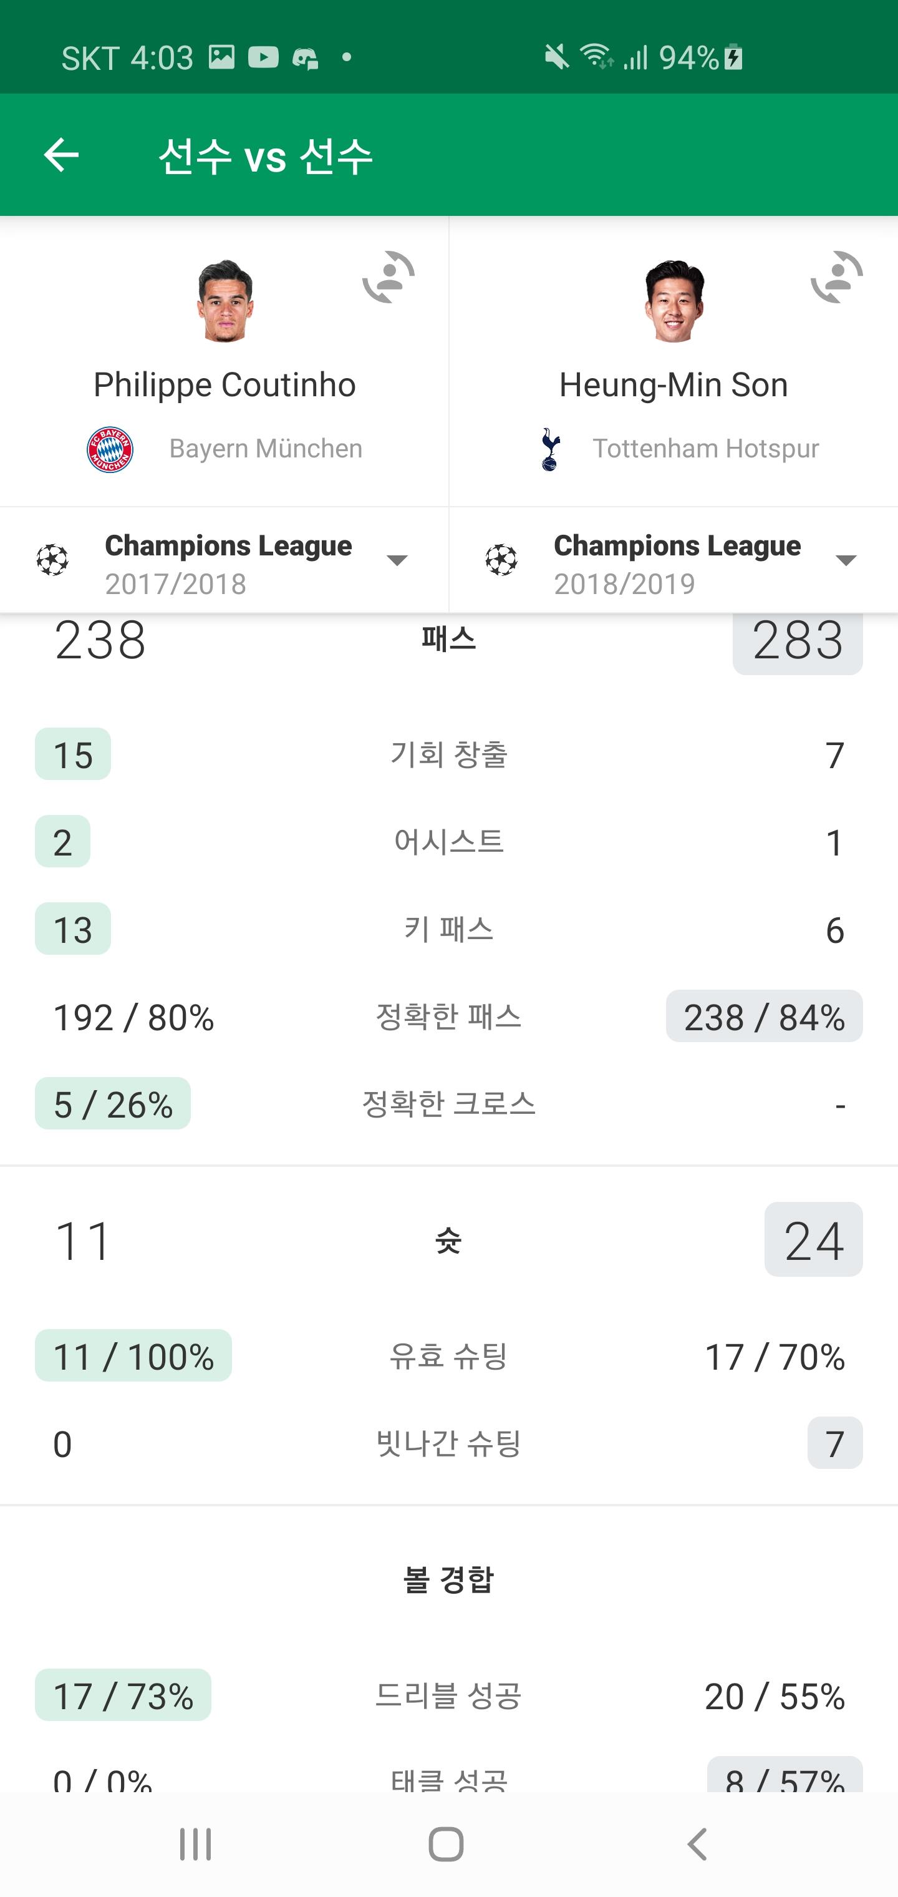Tap Heung-Min Son's player photo
This screenshot has height=1897, width=898.
tap(673, 300)
